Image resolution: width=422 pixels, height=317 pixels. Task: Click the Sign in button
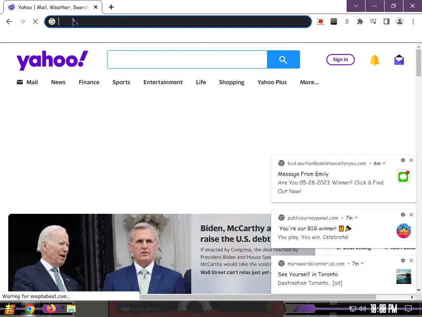pos(340,59)
